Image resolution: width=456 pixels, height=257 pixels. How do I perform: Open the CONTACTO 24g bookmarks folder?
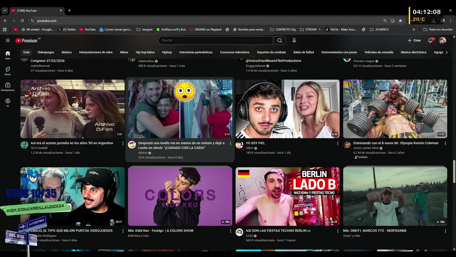click(x=283, y=30)
